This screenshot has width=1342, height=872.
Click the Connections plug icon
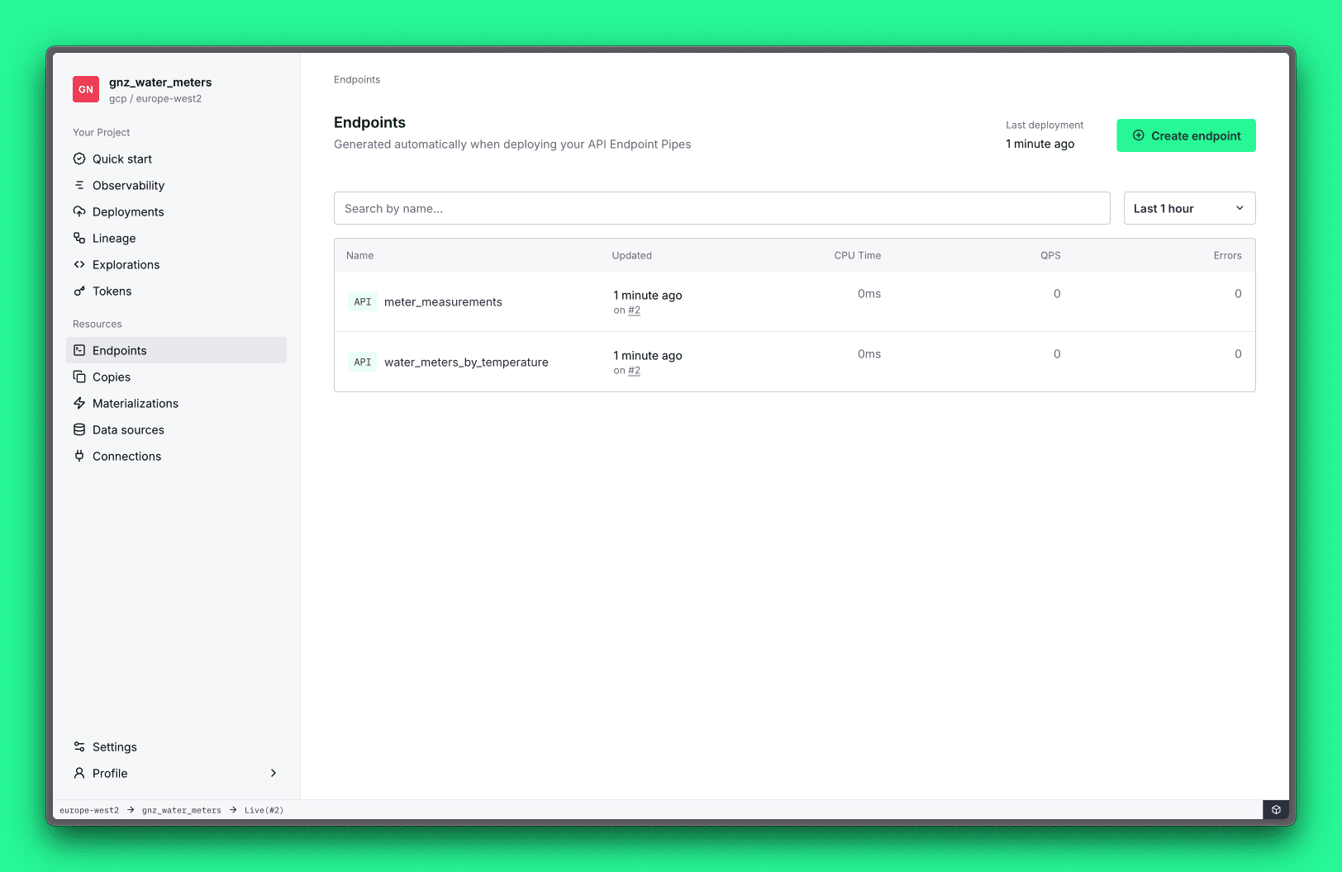(x=79, y=456)
